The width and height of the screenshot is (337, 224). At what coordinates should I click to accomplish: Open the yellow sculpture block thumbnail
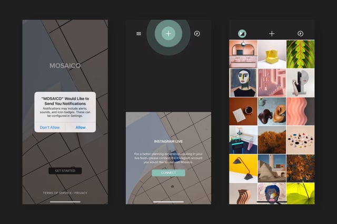[x=272, y=54]
